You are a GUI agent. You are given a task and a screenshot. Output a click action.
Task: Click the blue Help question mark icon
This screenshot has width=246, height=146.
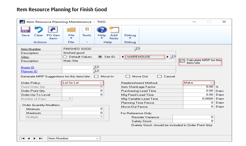coord(102,30)
